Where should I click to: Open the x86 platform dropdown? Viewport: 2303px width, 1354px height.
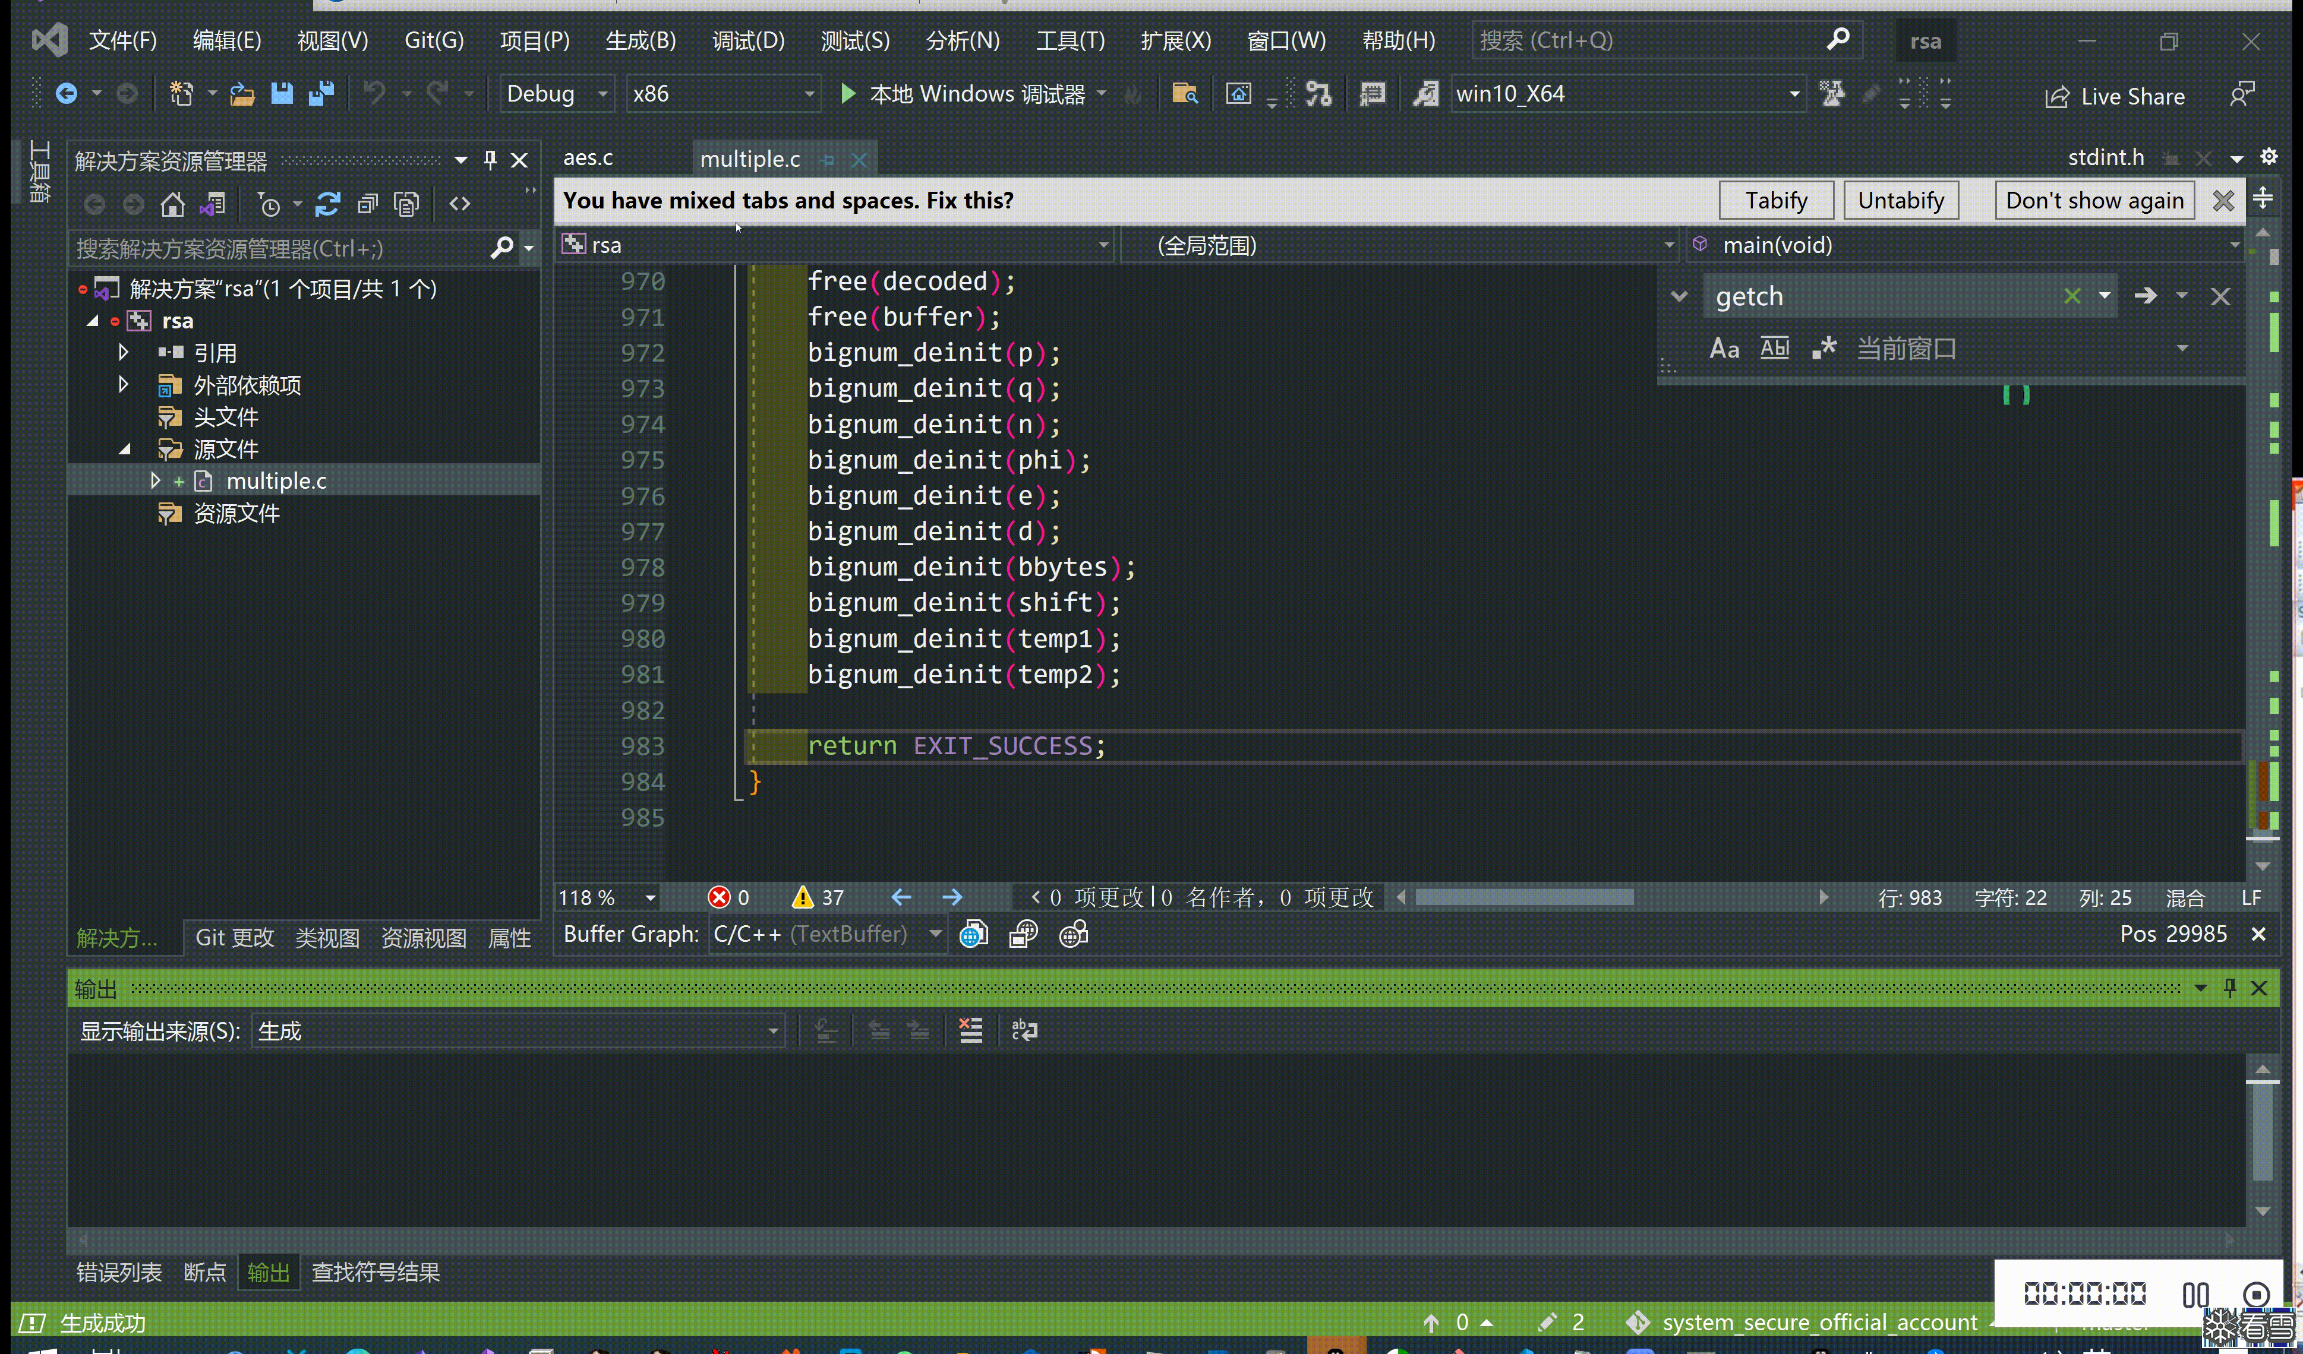[722, 93]
